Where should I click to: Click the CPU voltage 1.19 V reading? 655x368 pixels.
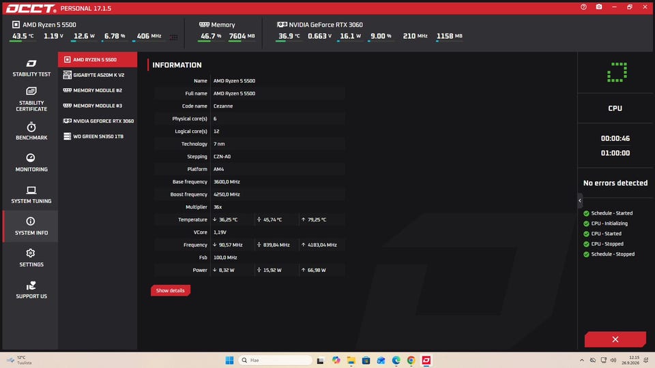click(x=53, y=36)
